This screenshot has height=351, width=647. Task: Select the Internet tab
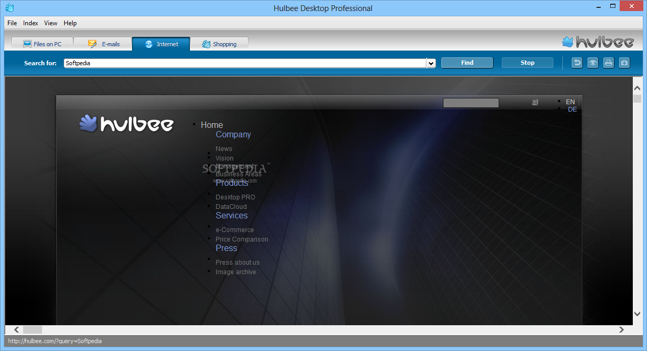click(161, 44)
